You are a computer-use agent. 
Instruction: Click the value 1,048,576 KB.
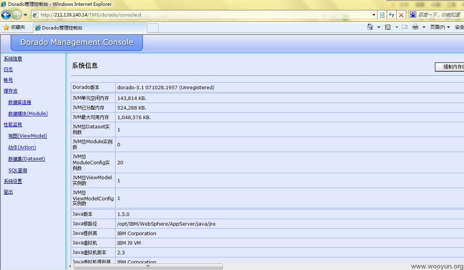click(134, 117)
